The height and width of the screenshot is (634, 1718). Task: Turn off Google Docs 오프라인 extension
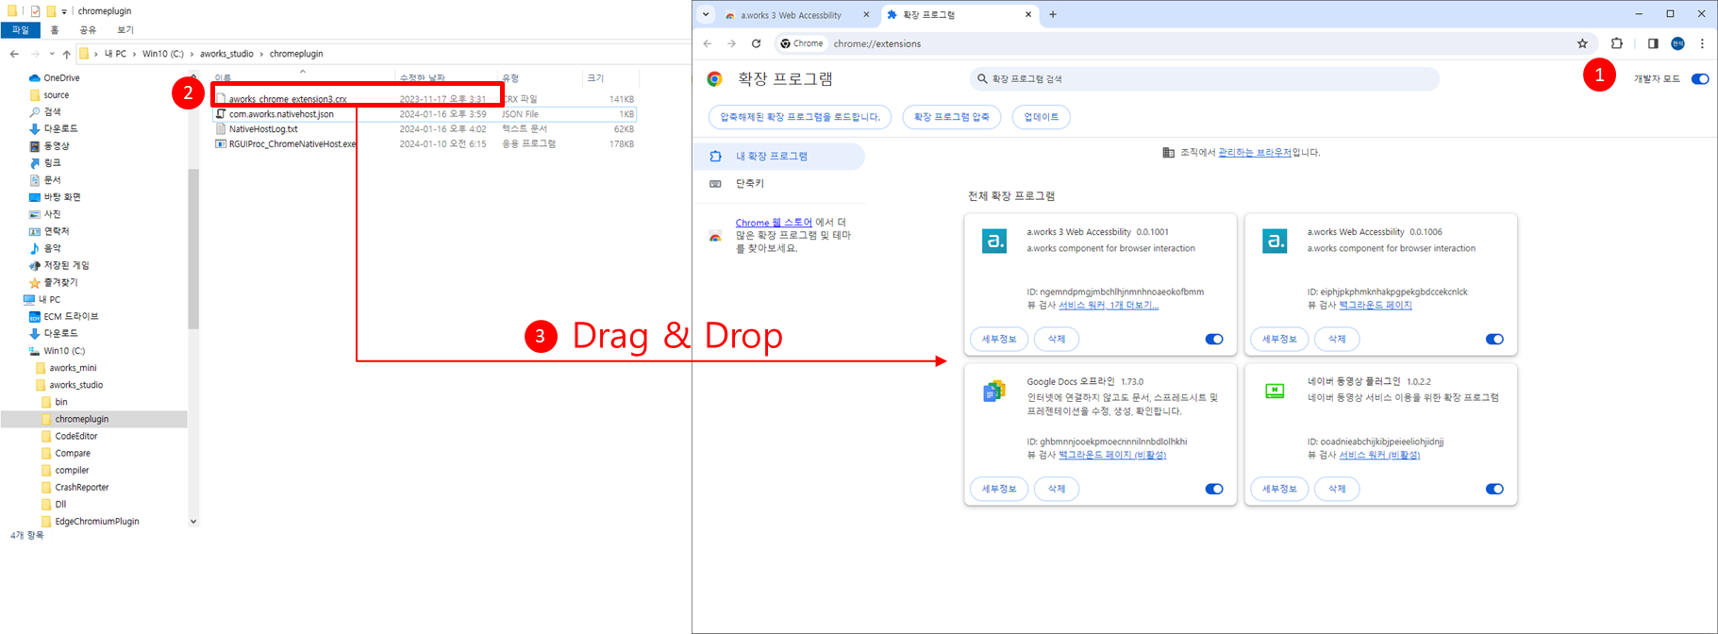(1214, 490)
